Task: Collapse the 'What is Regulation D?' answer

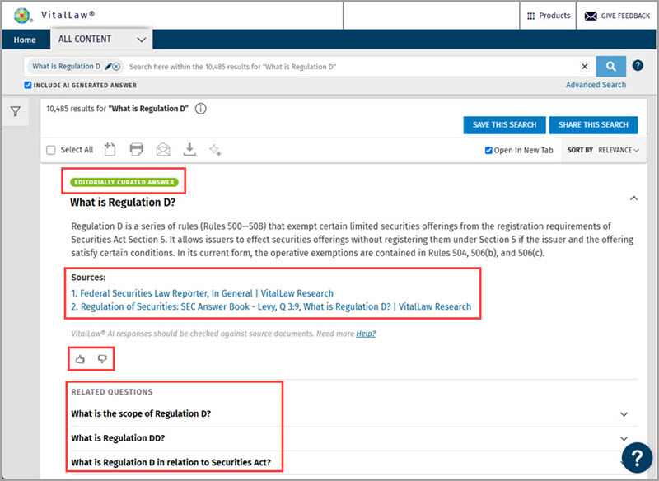Action: point(633,198)
